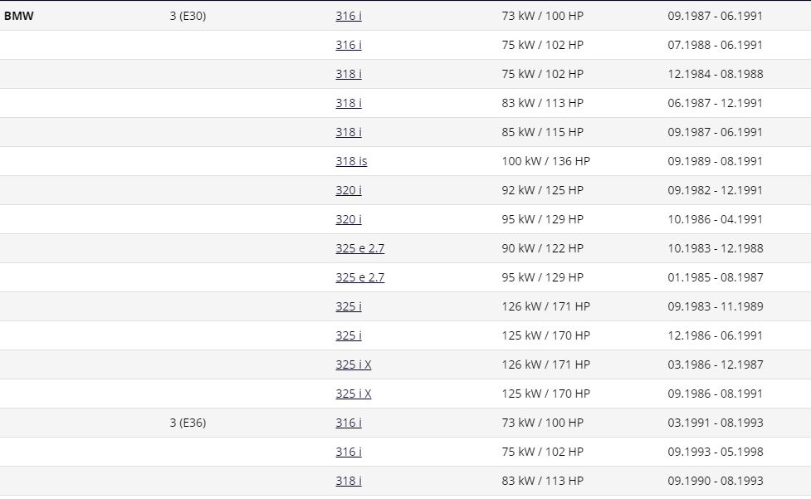Viewport: 811px width, 499px height.
Task: Click the 316 i link dated 09.1993 - 05.1998
Action: click(x=348, y=452)
